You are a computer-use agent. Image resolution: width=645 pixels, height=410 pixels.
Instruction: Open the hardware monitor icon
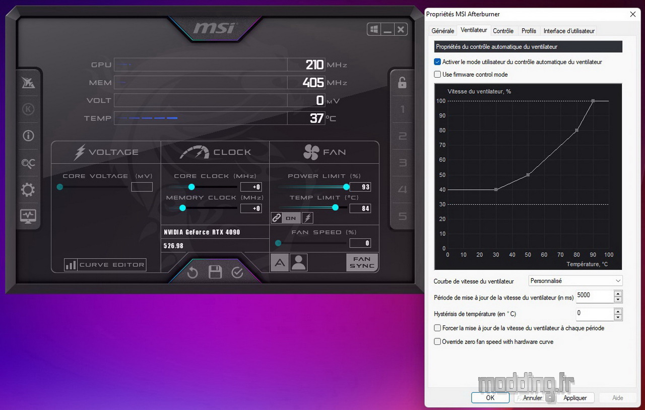pos(28,216)
